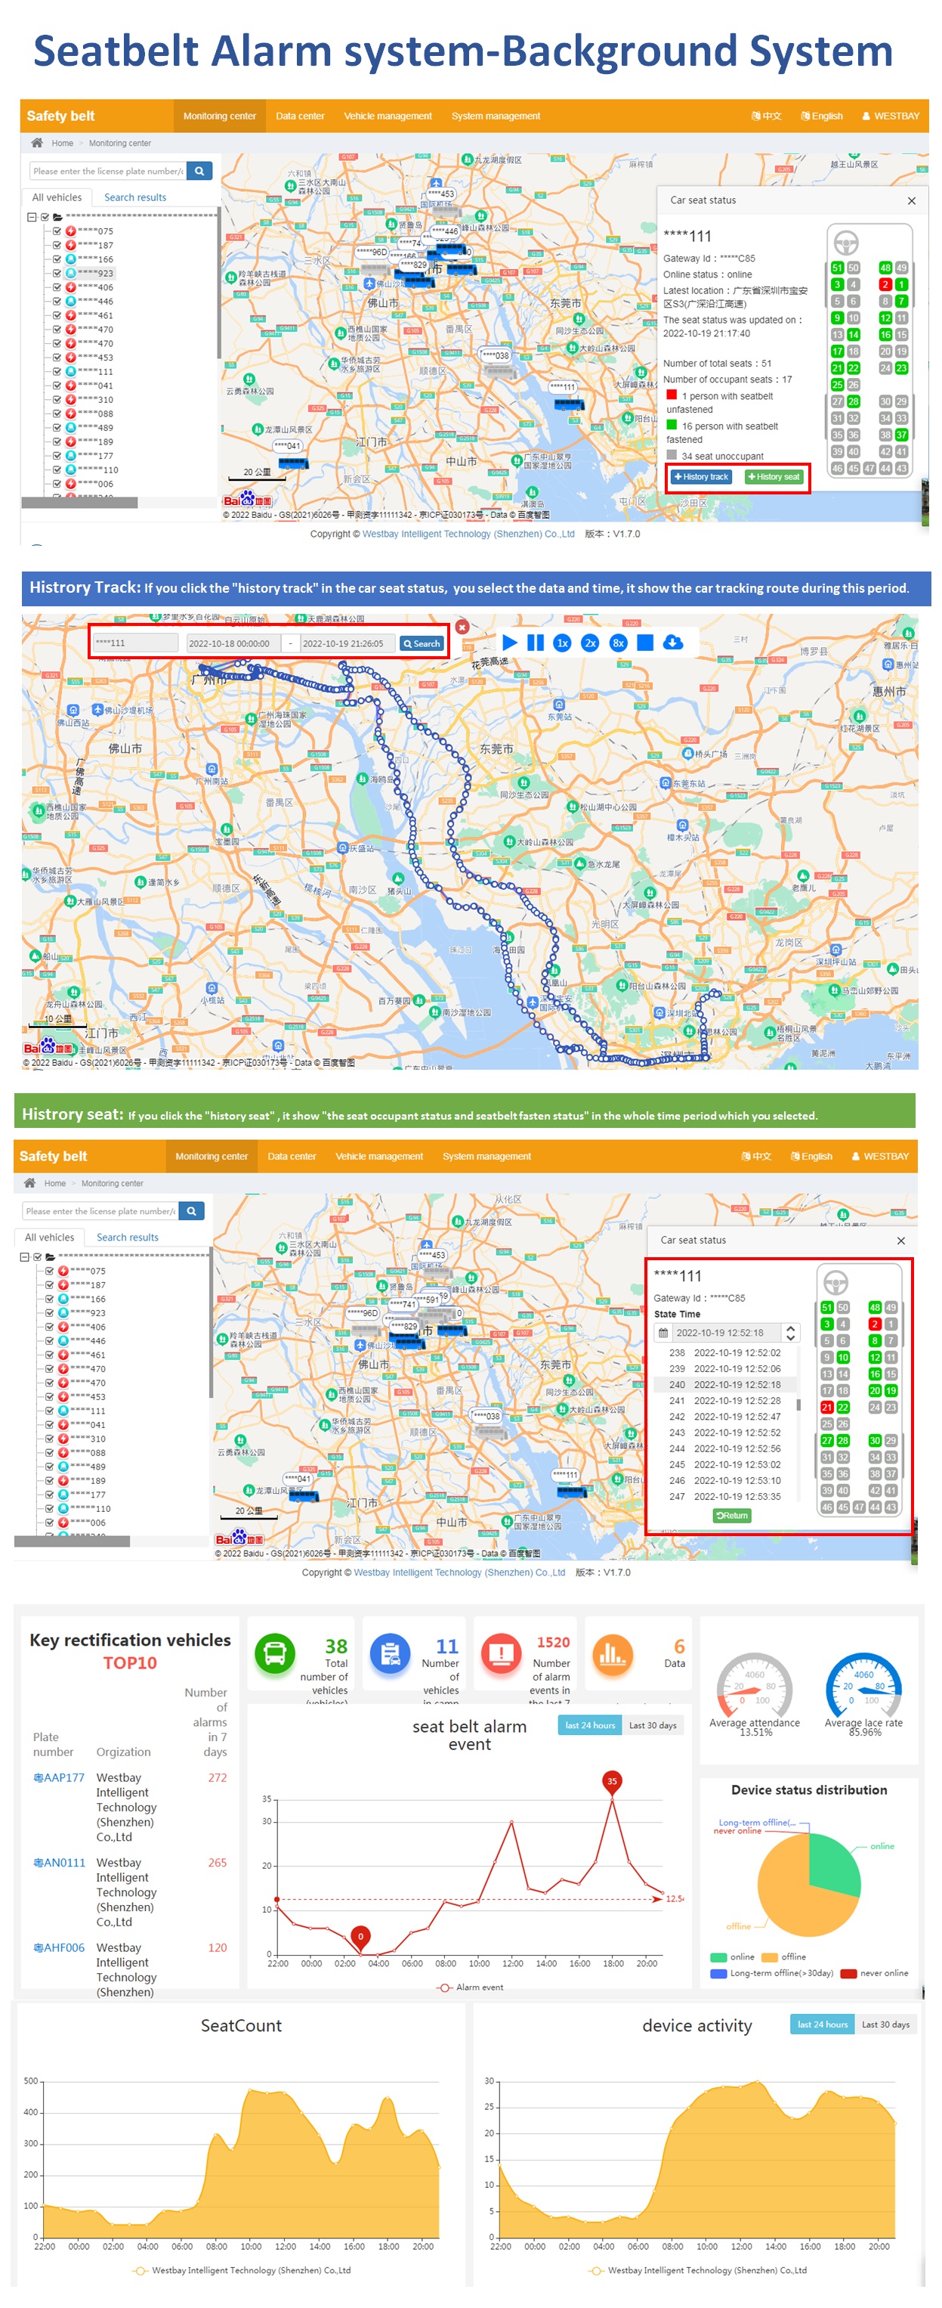Open the State Time date dropdown
942x2308 pixels.
(x=789, y=1332)
